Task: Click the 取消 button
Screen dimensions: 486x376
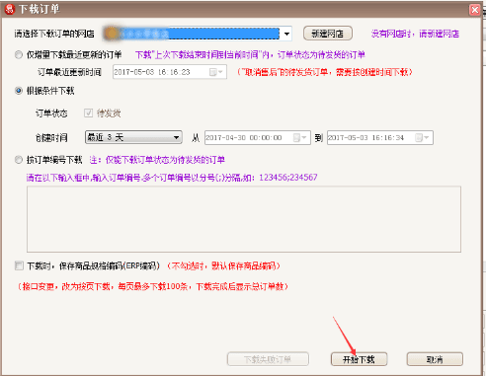Action: pyautogui.click(x=435, y=359)
